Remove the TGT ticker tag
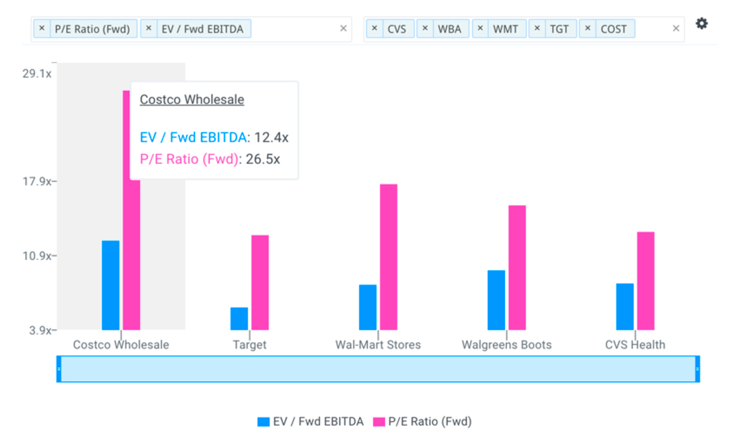This screenshot has width=751, height=447. 537,28
